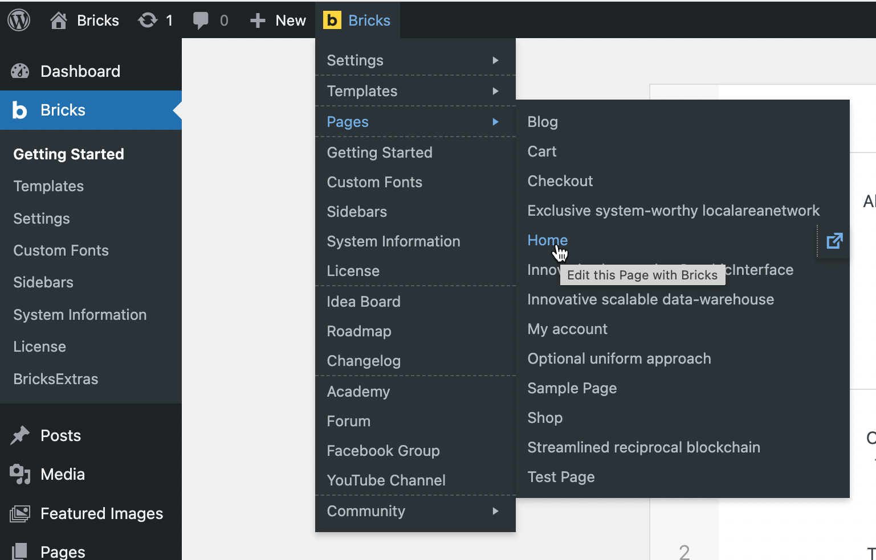Open the site home icon in admin bar

pos(58,20)
